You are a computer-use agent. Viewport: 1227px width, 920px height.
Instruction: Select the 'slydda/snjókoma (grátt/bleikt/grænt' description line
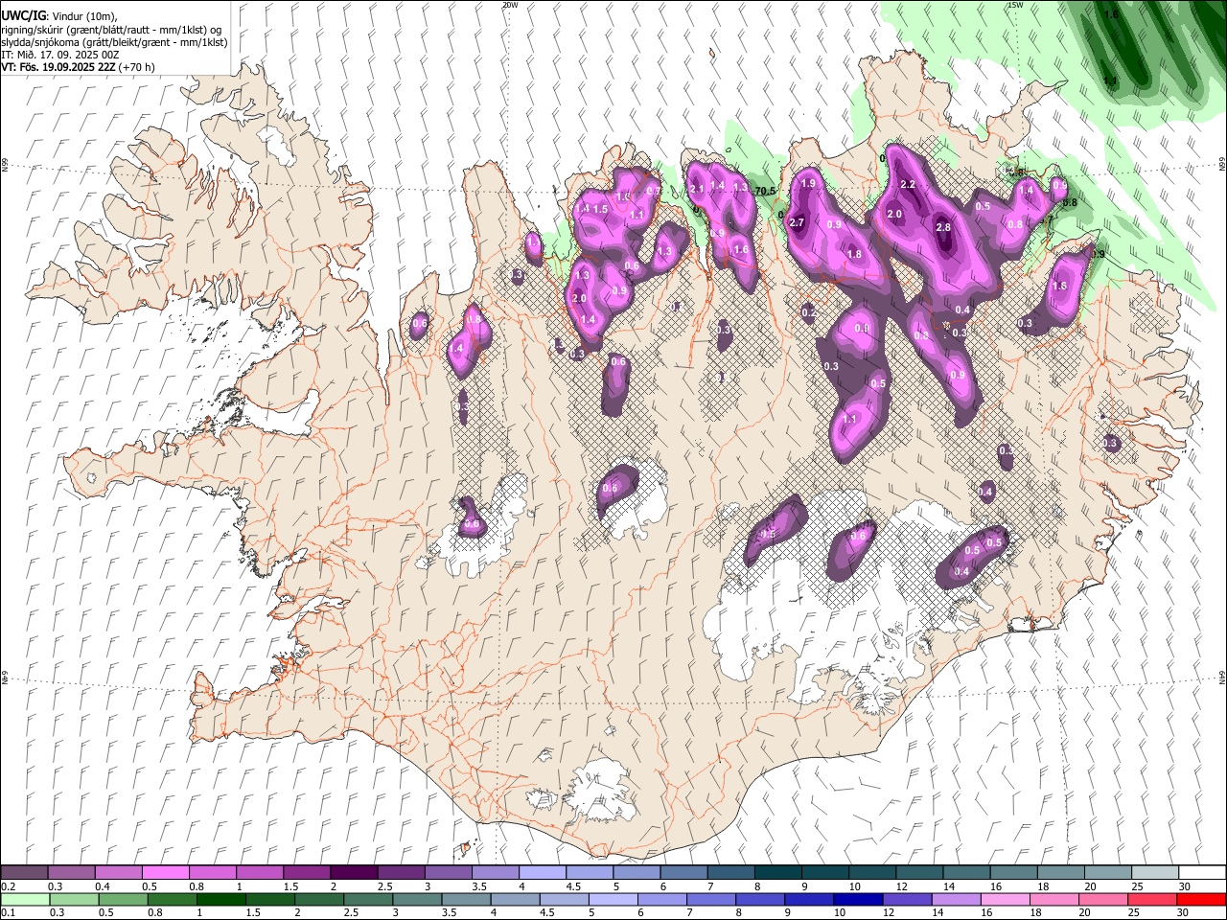[114, 42]
